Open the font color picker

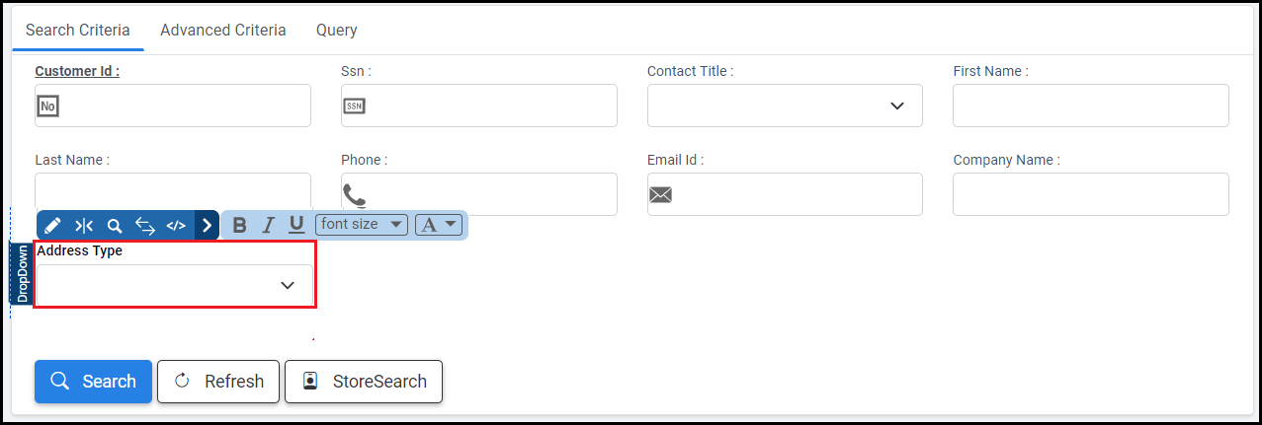tap(439, 224)
